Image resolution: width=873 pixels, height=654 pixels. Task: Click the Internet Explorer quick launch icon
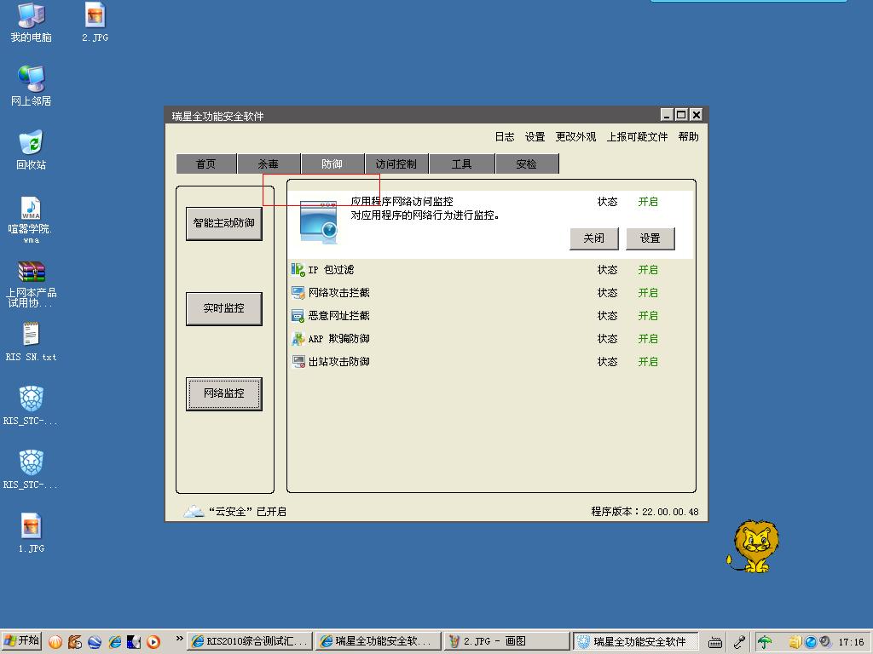coord(115,642)
